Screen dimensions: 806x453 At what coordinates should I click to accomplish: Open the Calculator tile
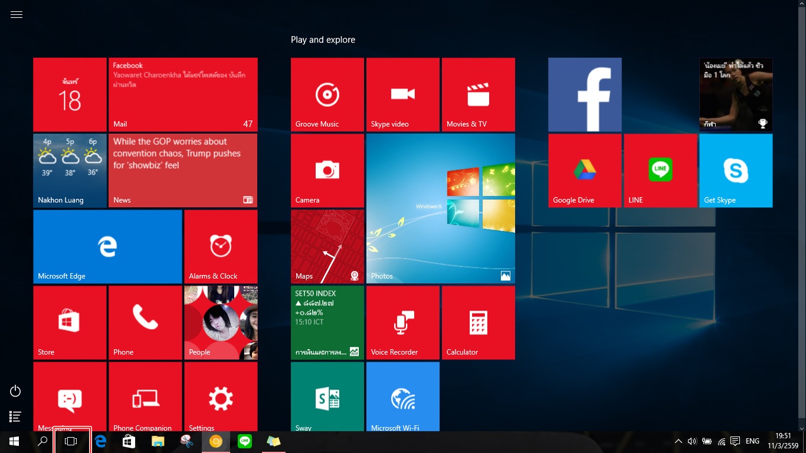coord(479,323)
